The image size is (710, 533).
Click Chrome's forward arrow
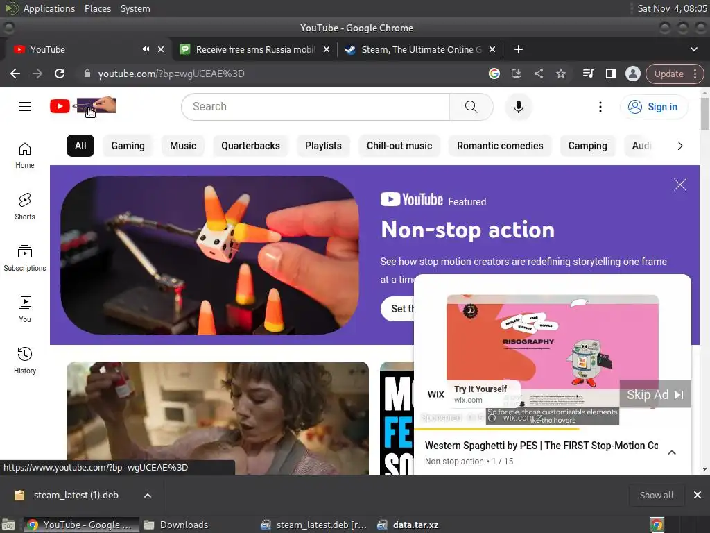coord(37,74)
